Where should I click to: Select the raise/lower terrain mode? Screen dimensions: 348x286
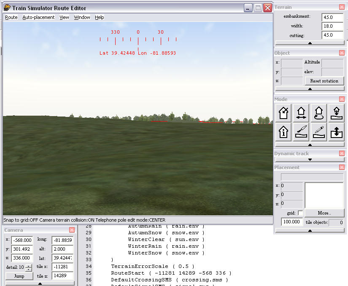(x=337, y=132)
